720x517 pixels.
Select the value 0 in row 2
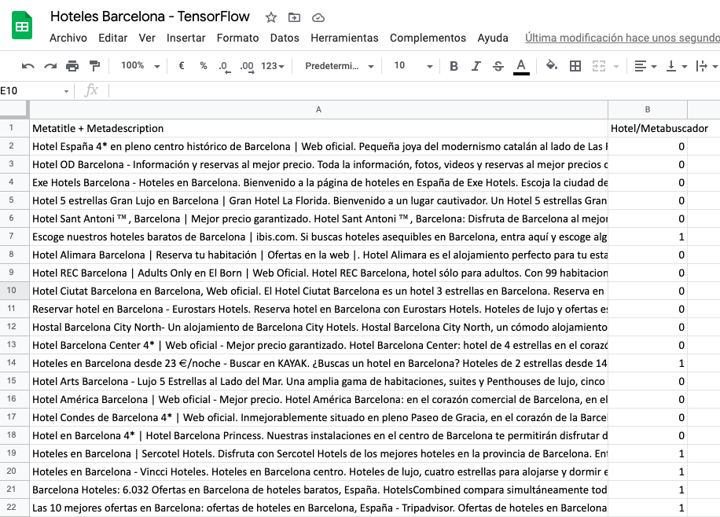tap(648, 146)
